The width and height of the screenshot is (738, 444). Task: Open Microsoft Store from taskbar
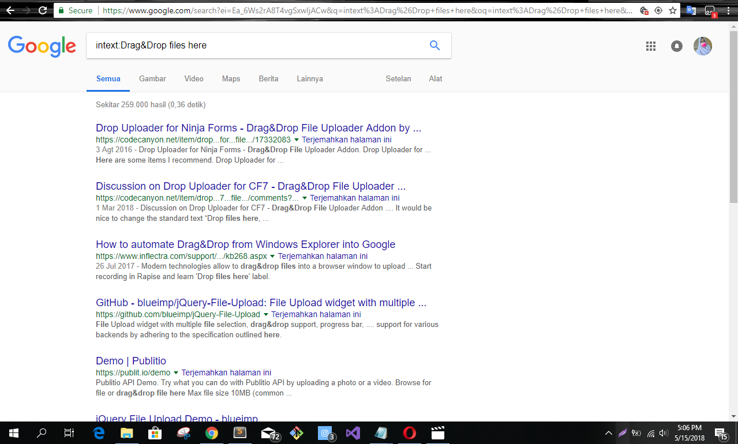point(155,433)
